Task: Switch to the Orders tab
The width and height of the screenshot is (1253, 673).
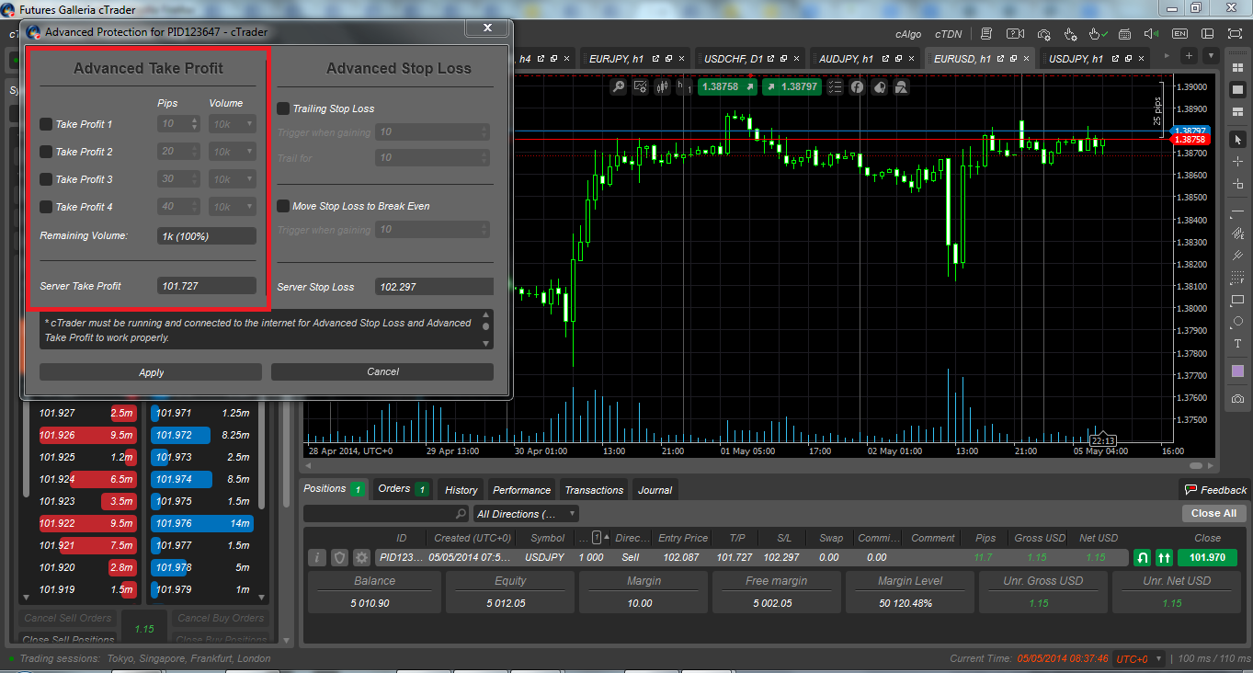Action: [404, 489]
